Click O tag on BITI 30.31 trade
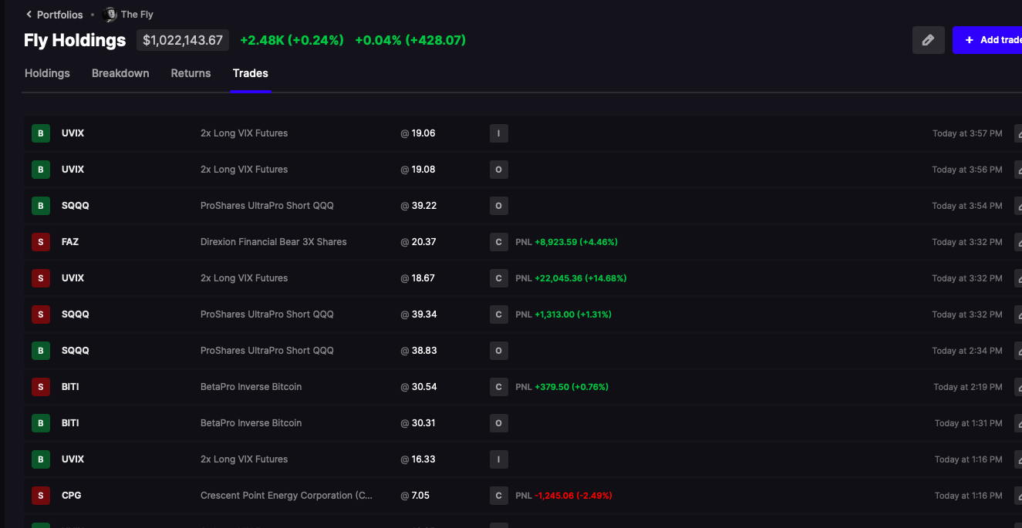The width and height of the screenshot is (1022, 528). [x=499, y=423]
